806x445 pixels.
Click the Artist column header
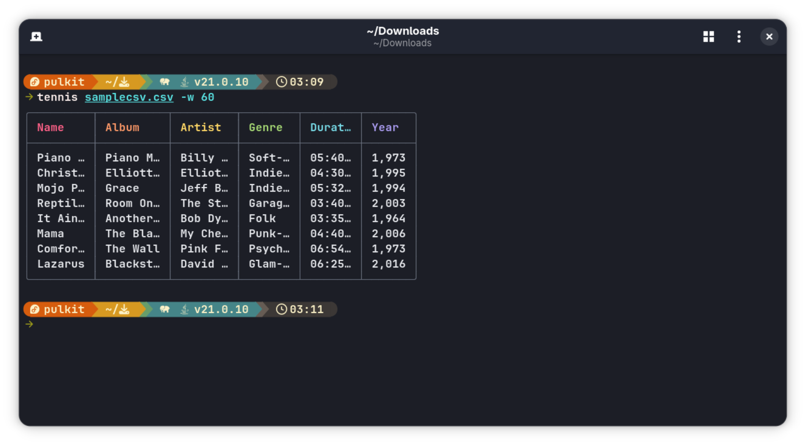(200, 127)
